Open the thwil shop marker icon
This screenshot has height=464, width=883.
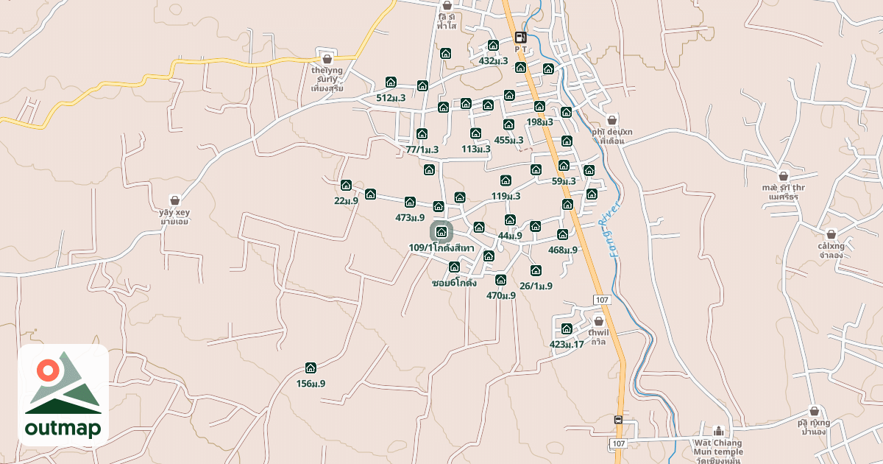[x=598, y=321]
